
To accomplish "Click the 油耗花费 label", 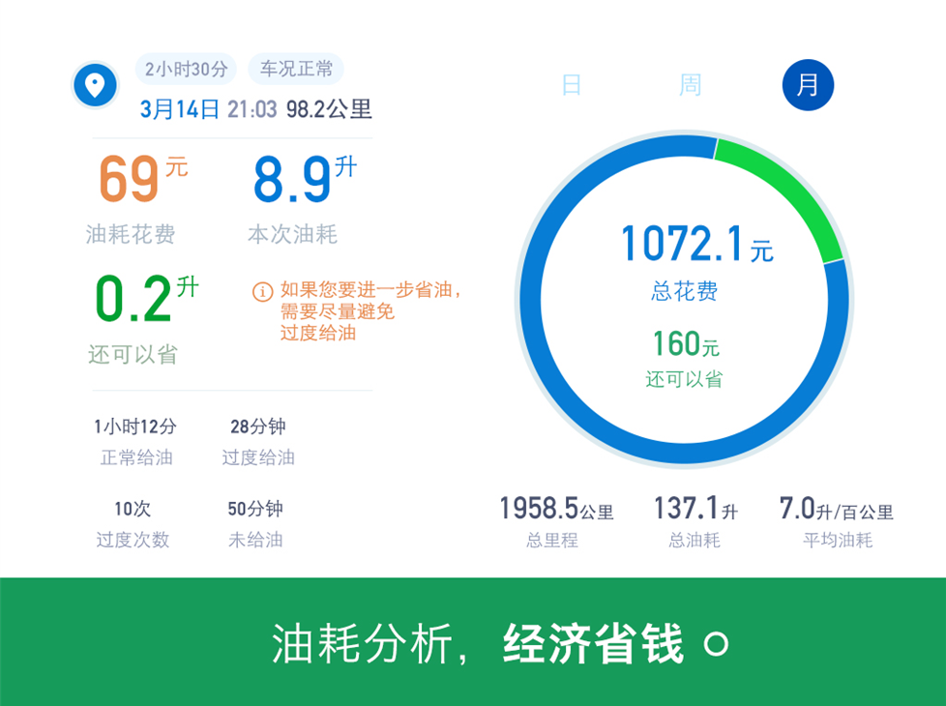I will [x=131, y=234].
